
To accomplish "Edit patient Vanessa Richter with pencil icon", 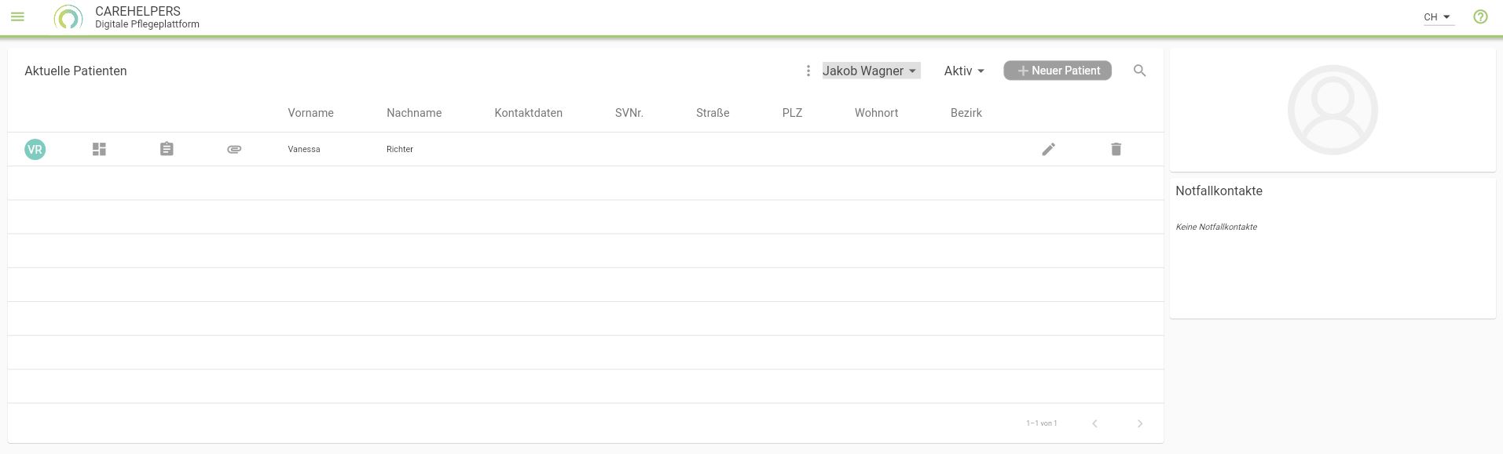I will [x=1048, y=149].
